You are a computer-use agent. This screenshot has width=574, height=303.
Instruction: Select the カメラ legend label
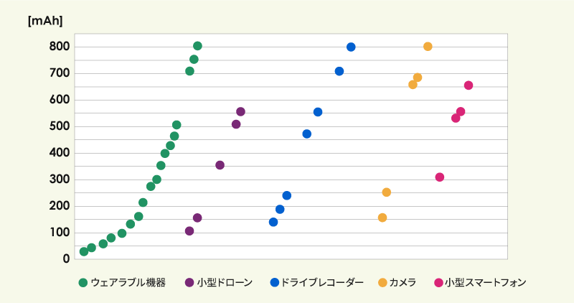point(403,282)
